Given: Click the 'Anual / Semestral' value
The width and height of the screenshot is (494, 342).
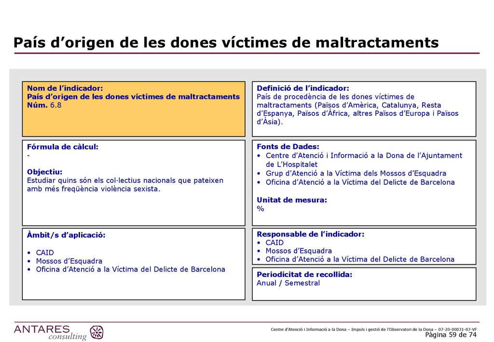Looking at the screenshot, I should 288,283.
